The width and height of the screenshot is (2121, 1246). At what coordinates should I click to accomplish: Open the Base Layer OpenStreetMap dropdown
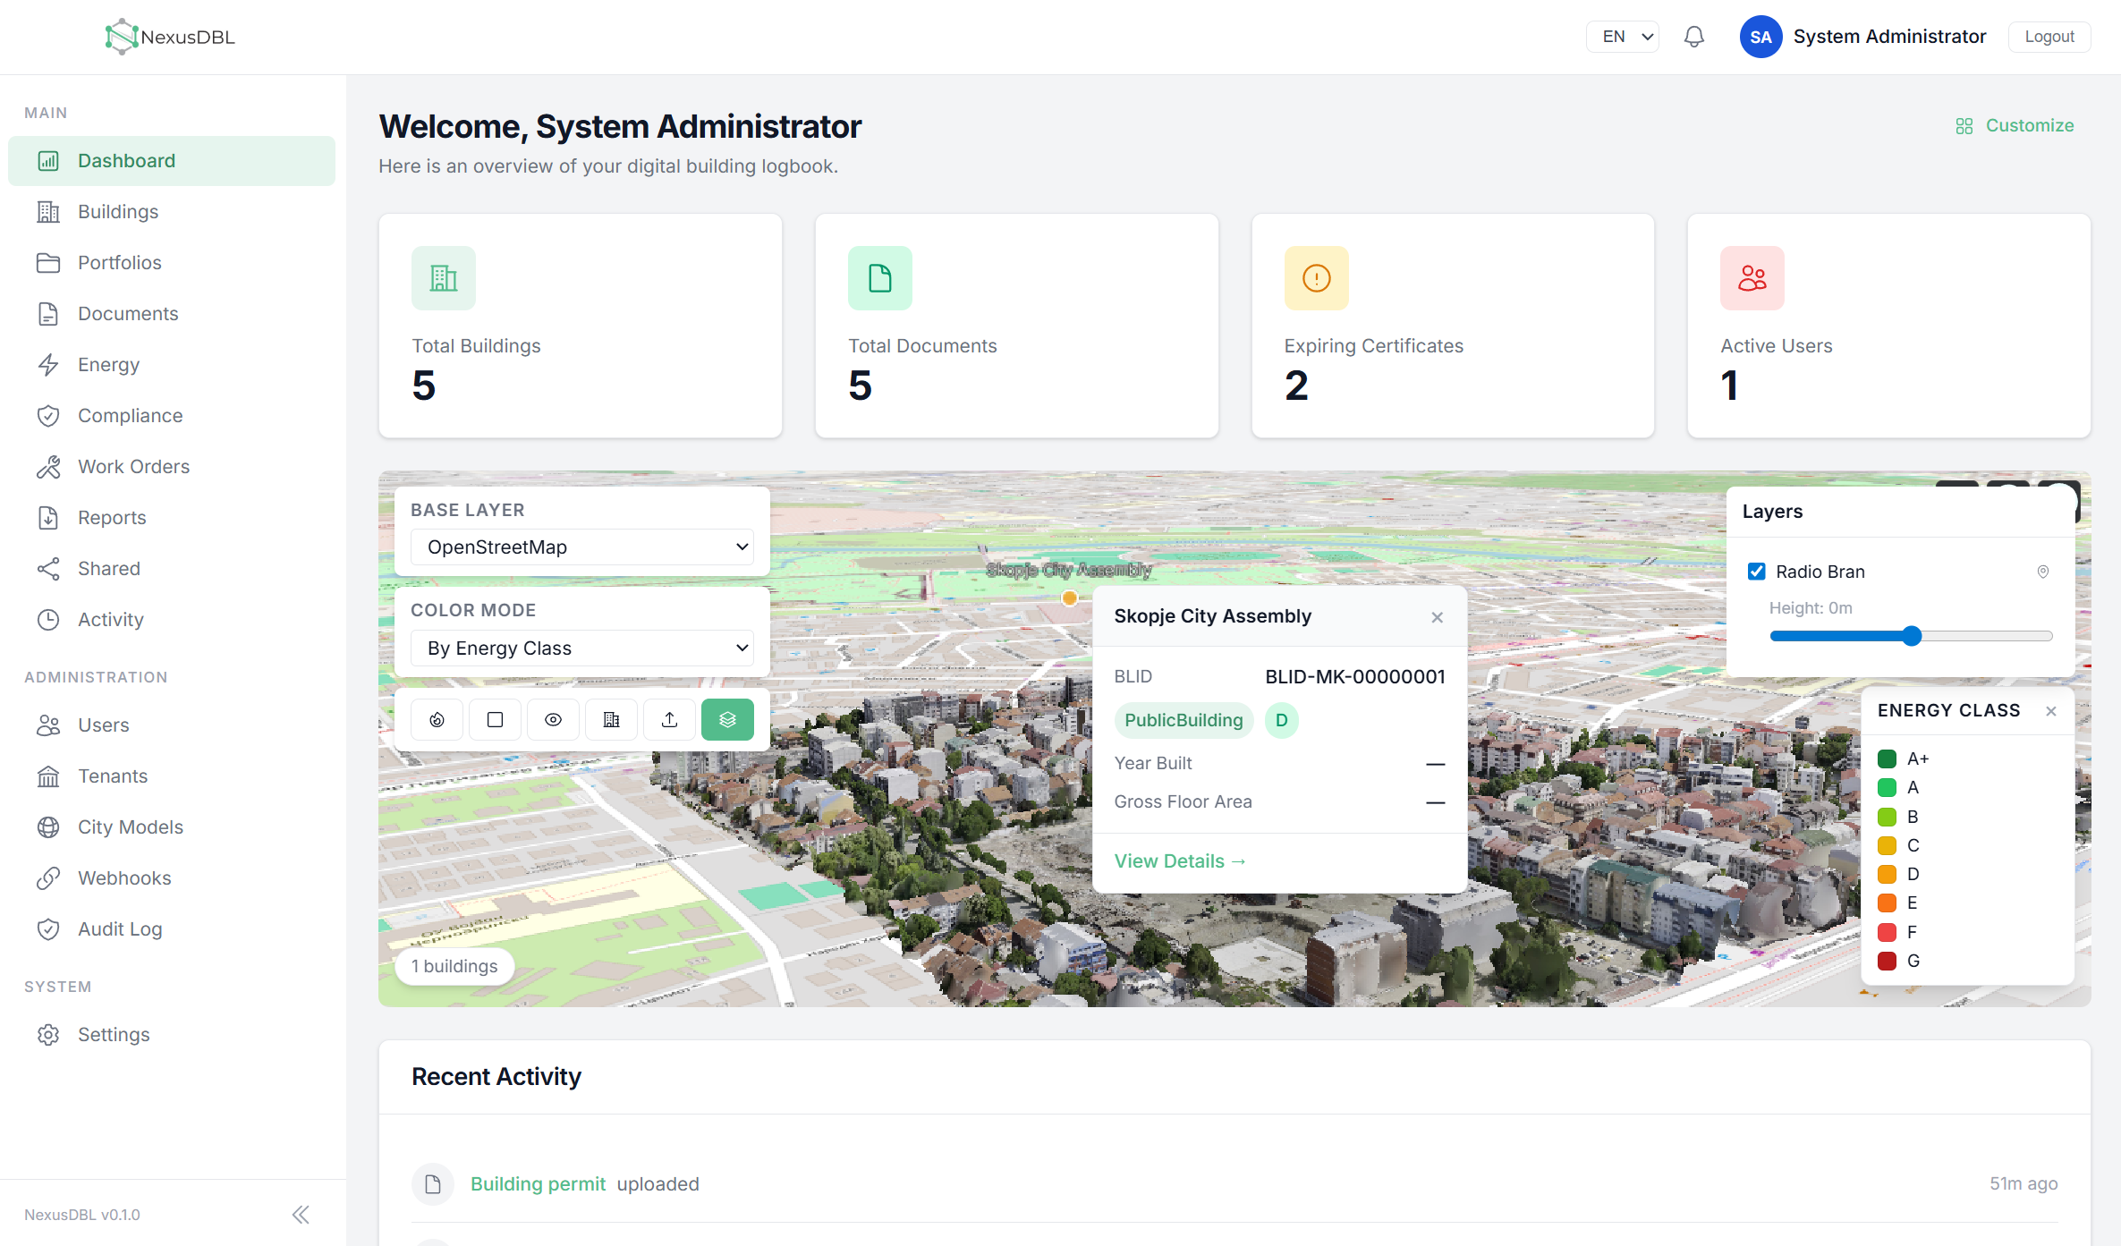581,547
